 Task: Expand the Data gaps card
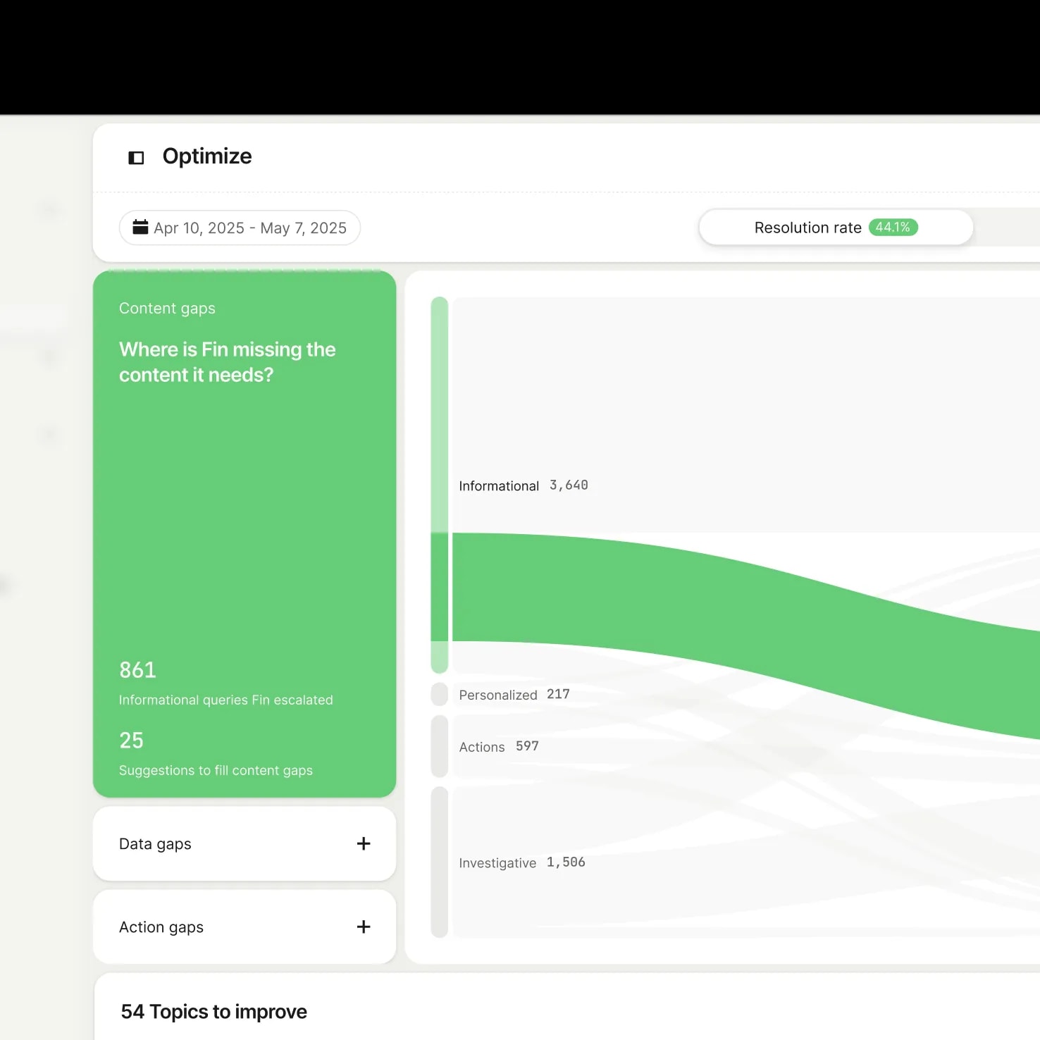pos(244,843)
